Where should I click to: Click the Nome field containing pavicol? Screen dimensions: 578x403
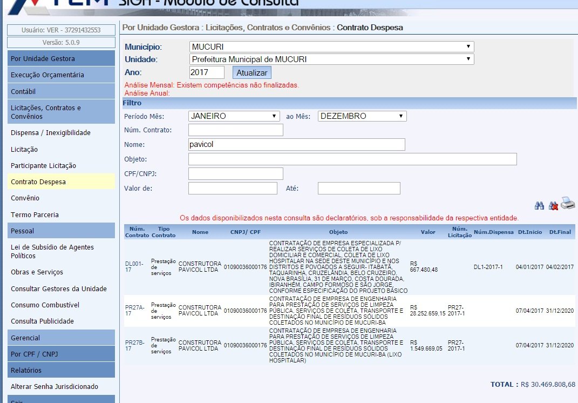pos(296,144)
